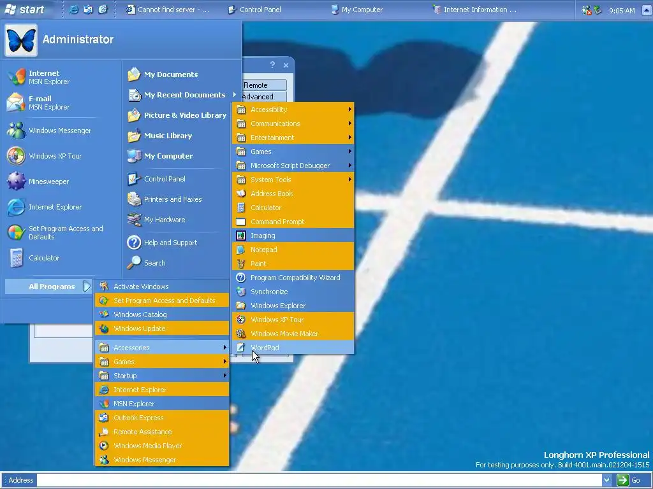Image resolution: width=653 pixels, height=489 pixels.
Task: Click the start button
Action: click(24, 9)
